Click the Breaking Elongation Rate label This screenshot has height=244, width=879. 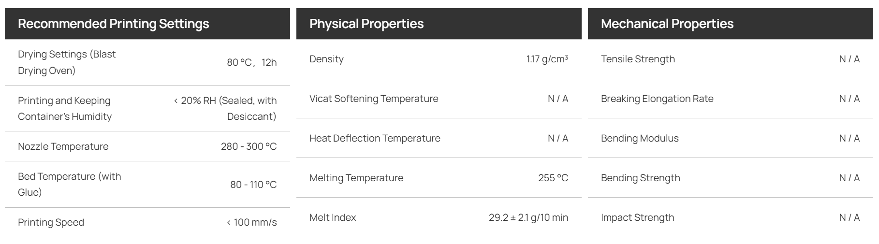click(657, 99)
